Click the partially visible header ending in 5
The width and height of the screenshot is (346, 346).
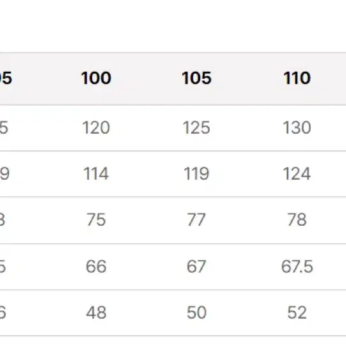pos(6,78)
